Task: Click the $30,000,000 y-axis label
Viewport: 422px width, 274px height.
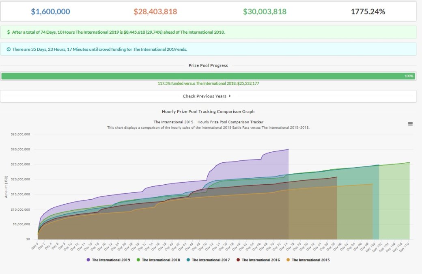Action: pos(20,149)
